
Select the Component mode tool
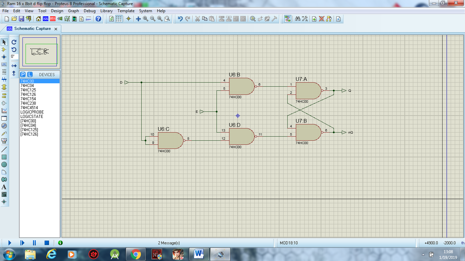tap(4, 50)
